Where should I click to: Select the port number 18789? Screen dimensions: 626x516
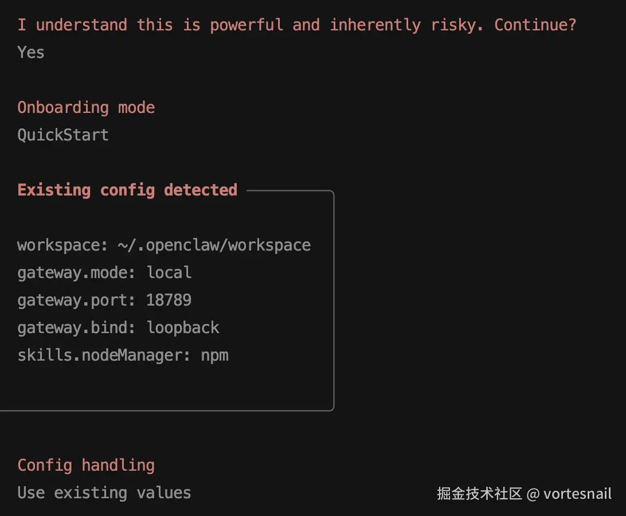coord(169,300)
